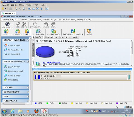Click the sidebar horizontal scrollbar
Image resolution: width=134 pixels, height=117 pixels.
[14, 103]
